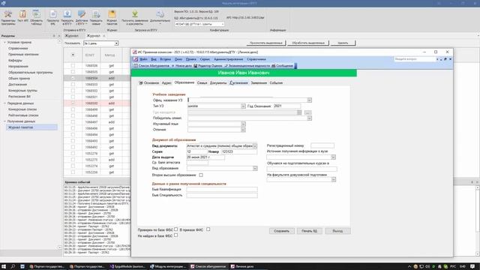Image resolution: width=480 pixels, height=270 pixels.
Task: Tick checkbox of packet row 1068505
Action: tap(73, 72)
